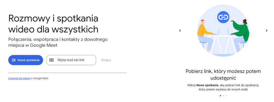Select the second carousel indicator dot

(x=223, y=96)
